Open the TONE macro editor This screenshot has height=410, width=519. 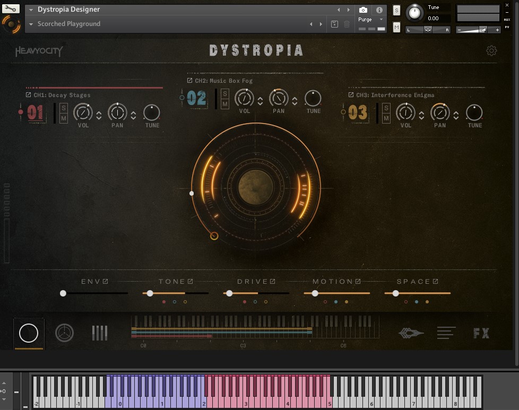coord(190,282)
